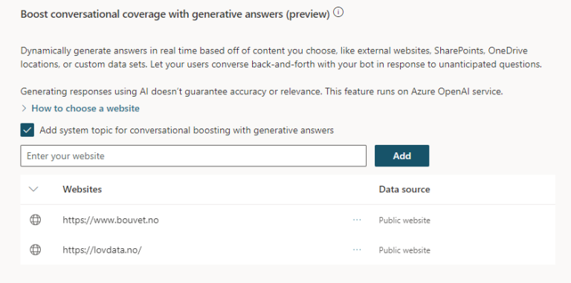Expand the 'How to choose a website' chevron

pyautogui.click(x=24, y=108)
